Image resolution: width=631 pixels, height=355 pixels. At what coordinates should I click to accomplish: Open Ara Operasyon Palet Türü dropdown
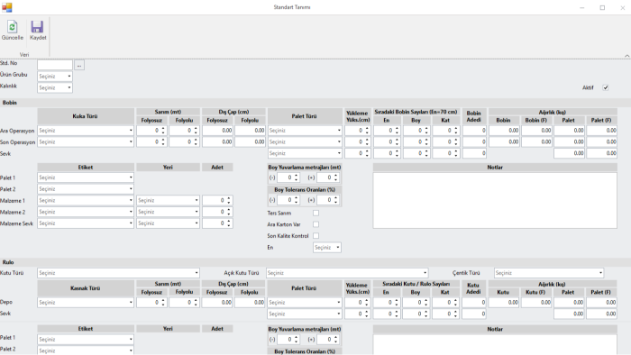(305, 131)
